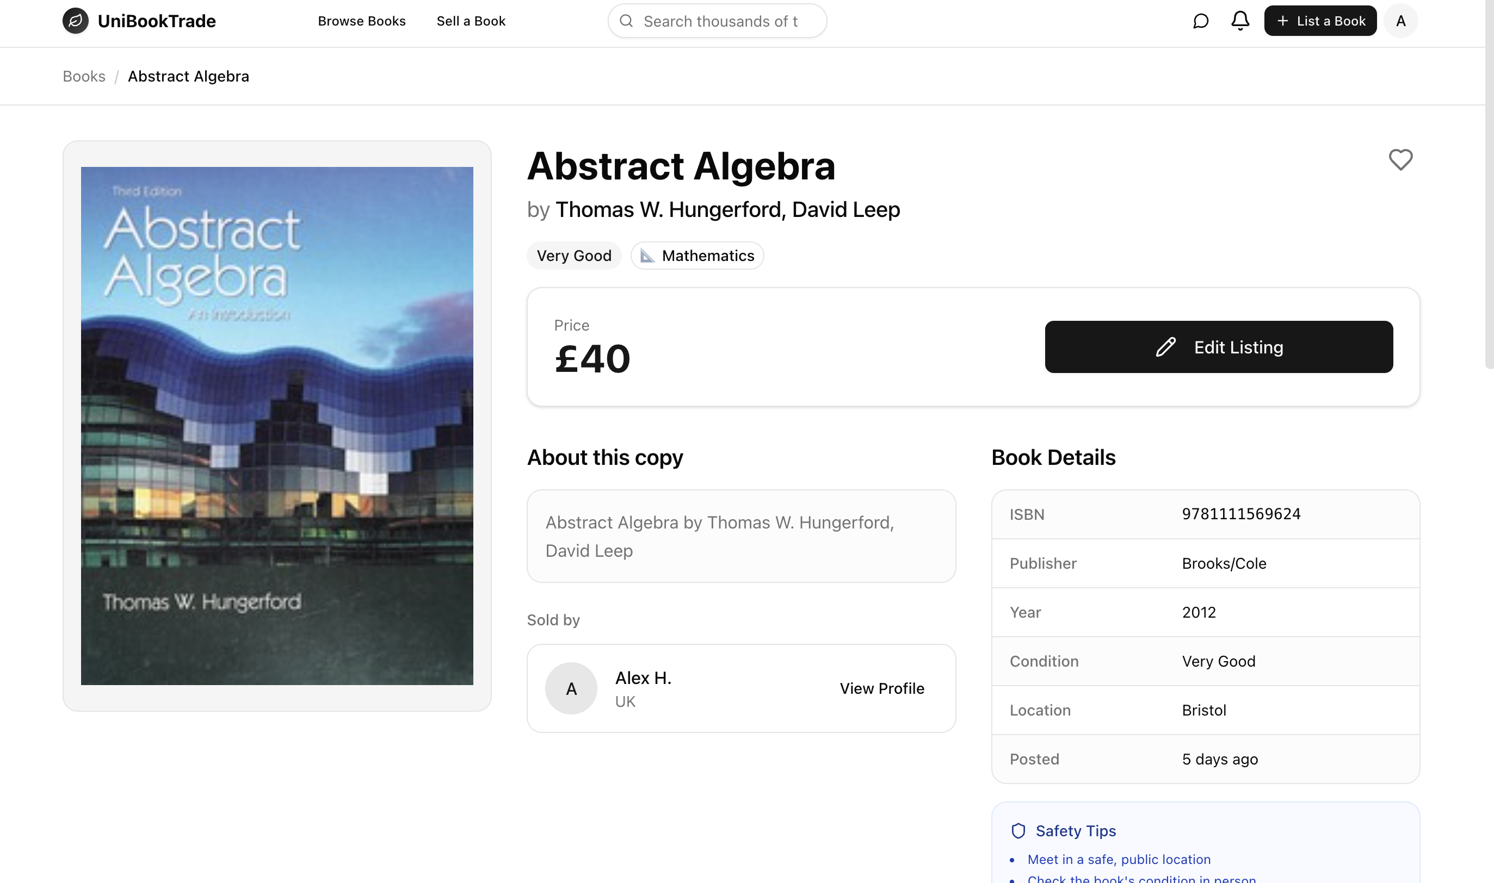The width and height of the screenshot is (1494, 883).
Task: Click the search thousands of titles field
Action: (x=717, y=21)
